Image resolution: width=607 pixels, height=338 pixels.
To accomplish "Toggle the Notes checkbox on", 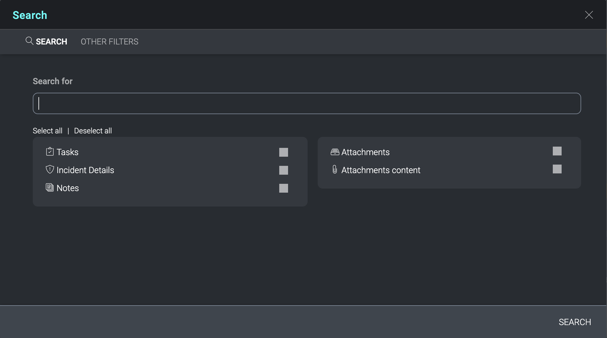I will point(283,188).
